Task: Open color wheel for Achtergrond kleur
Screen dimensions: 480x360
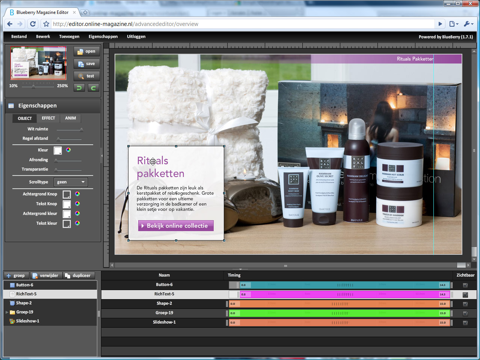Action: click(77, 213)
